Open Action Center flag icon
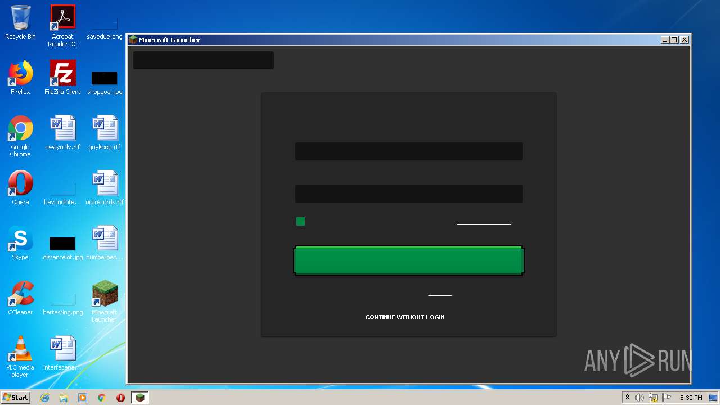This screenshot has width=720, height=405. 667,398
